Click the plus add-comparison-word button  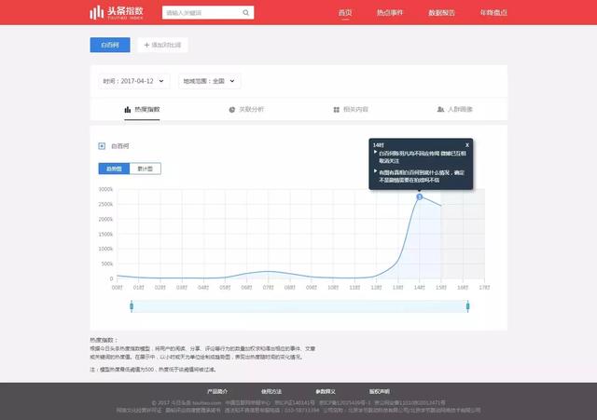click(x=162, y=45)
